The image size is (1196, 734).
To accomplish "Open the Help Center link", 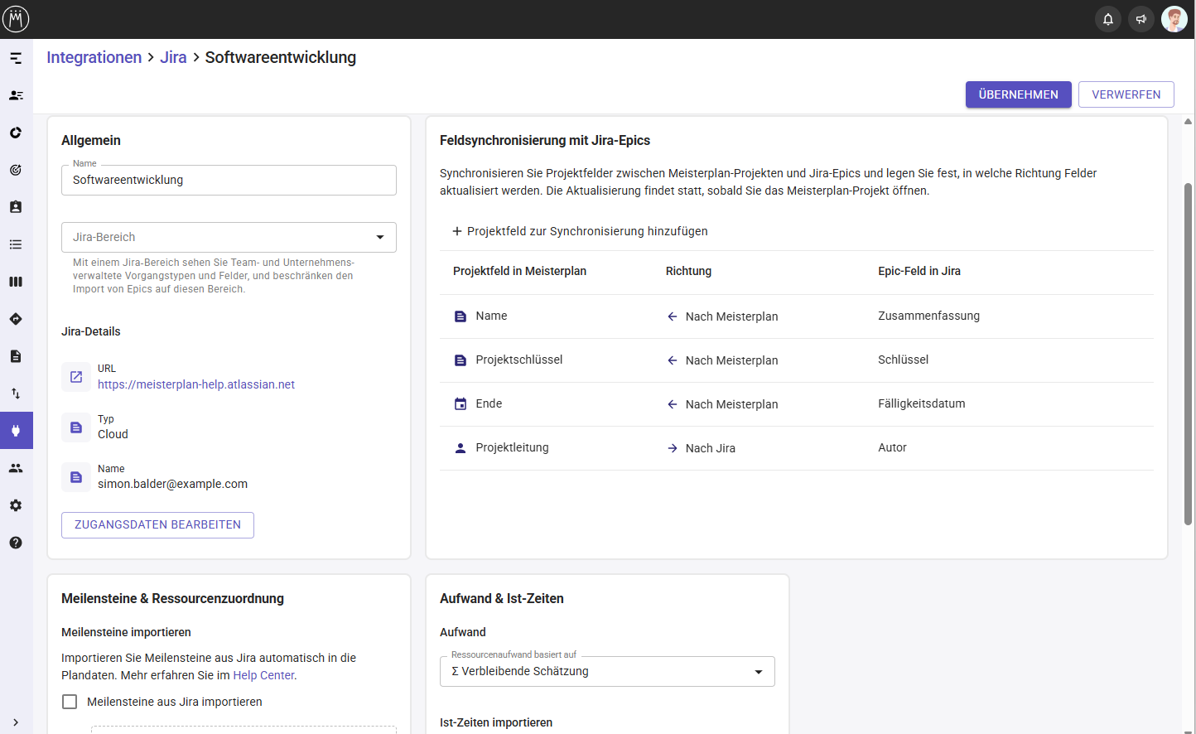I will pos(263,675).
